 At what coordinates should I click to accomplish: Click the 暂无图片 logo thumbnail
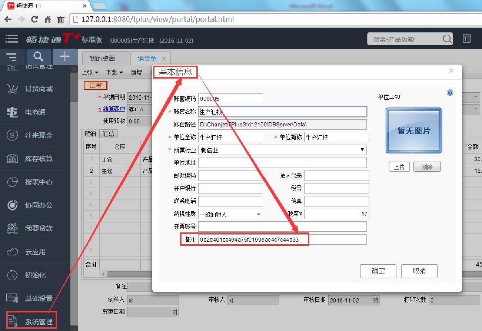pos(414,131)
